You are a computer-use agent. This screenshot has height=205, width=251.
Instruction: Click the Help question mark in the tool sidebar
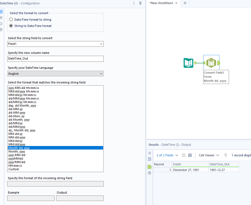[x=1, y=30]
